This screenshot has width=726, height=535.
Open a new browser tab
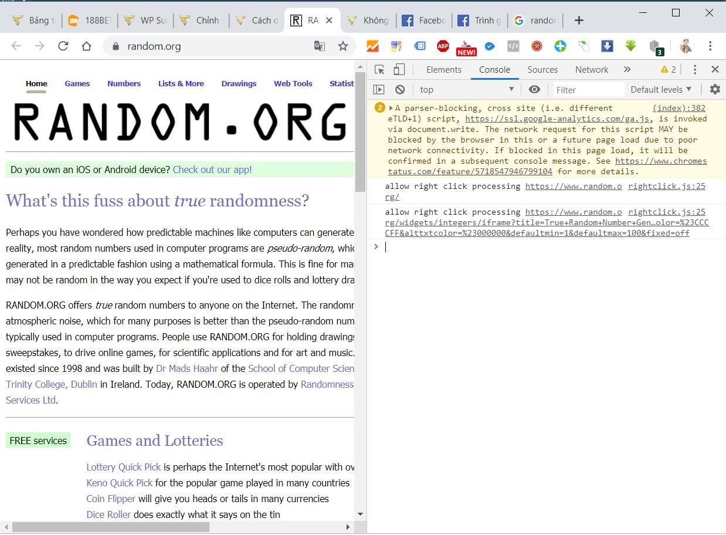pos(579,21)
